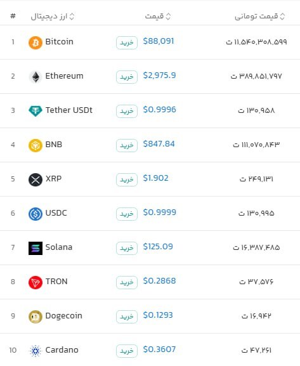Click the BNB coin icon
Screen dimensions: 300x366
pyautogui.click(x=36, y=145)
